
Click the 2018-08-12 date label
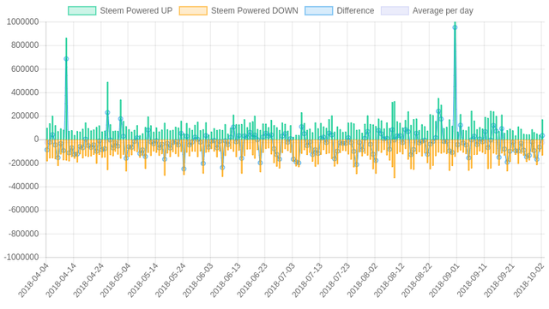(389, 281)
